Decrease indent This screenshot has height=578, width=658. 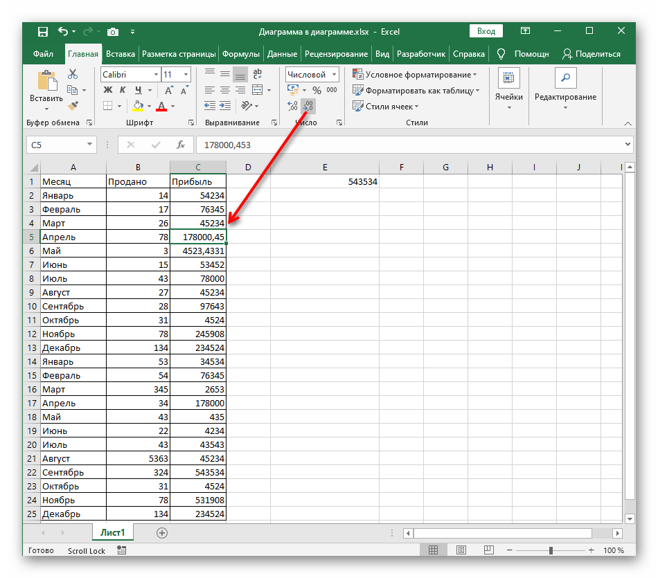(x=210, y=106)
